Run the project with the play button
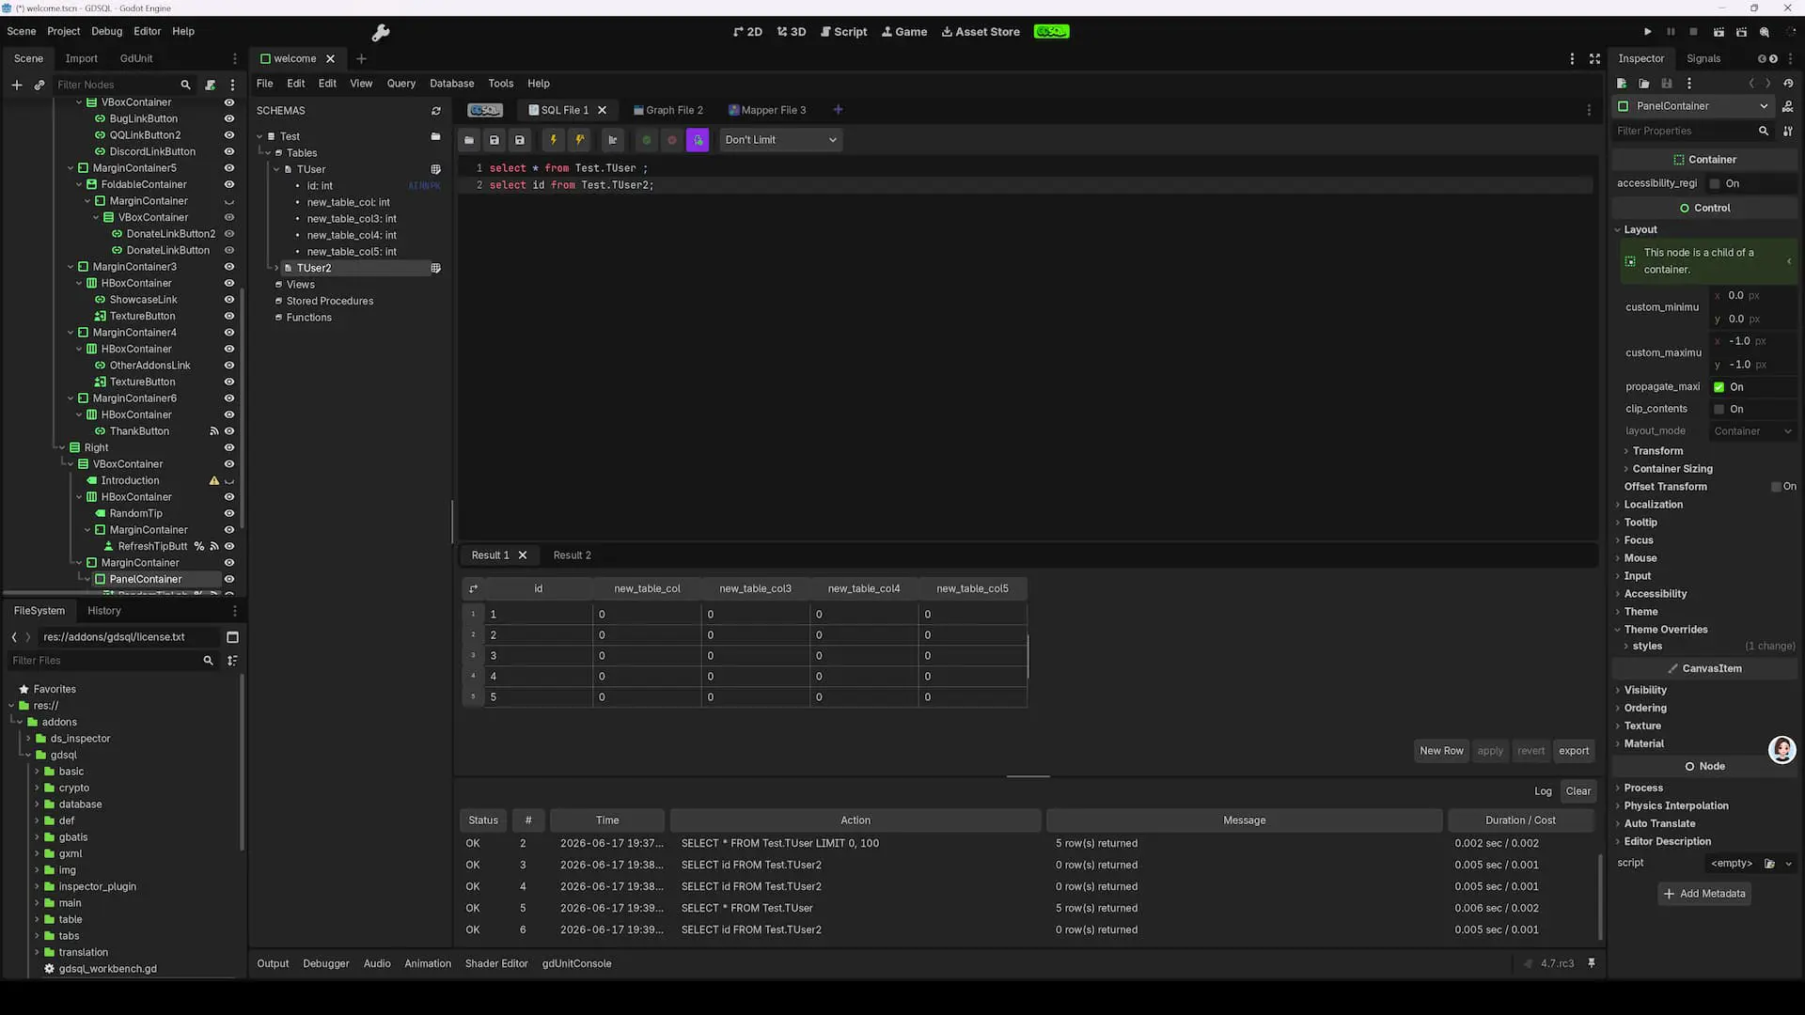This screenshot has width=1805, height=1015. click(x=1647, y=32)
